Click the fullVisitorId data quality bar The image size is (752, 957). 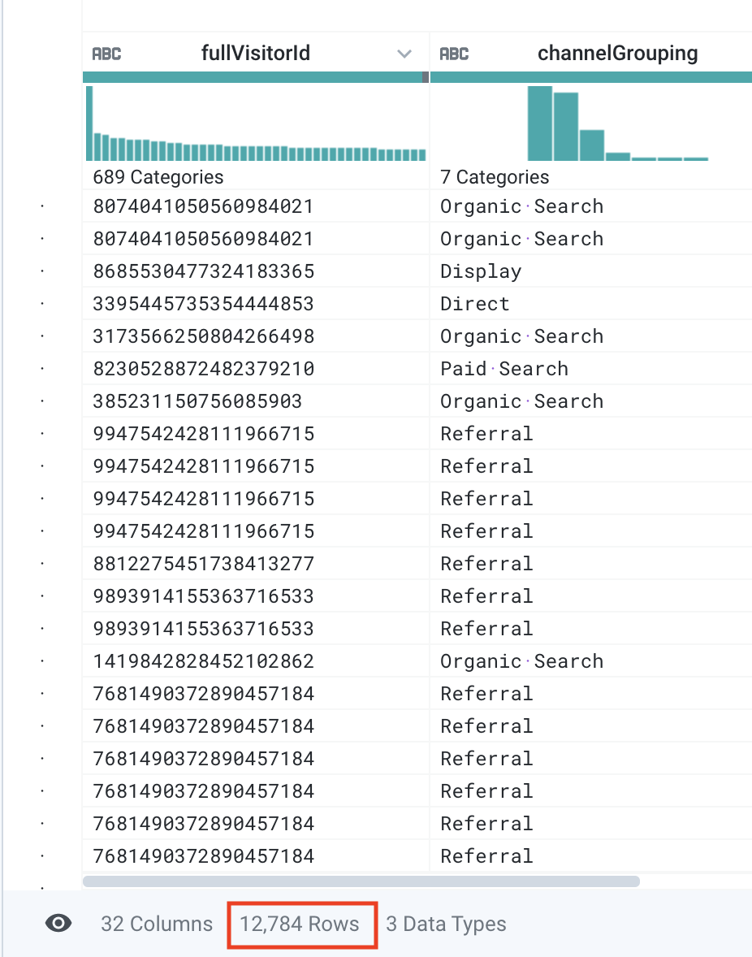[x=252, y=77]
